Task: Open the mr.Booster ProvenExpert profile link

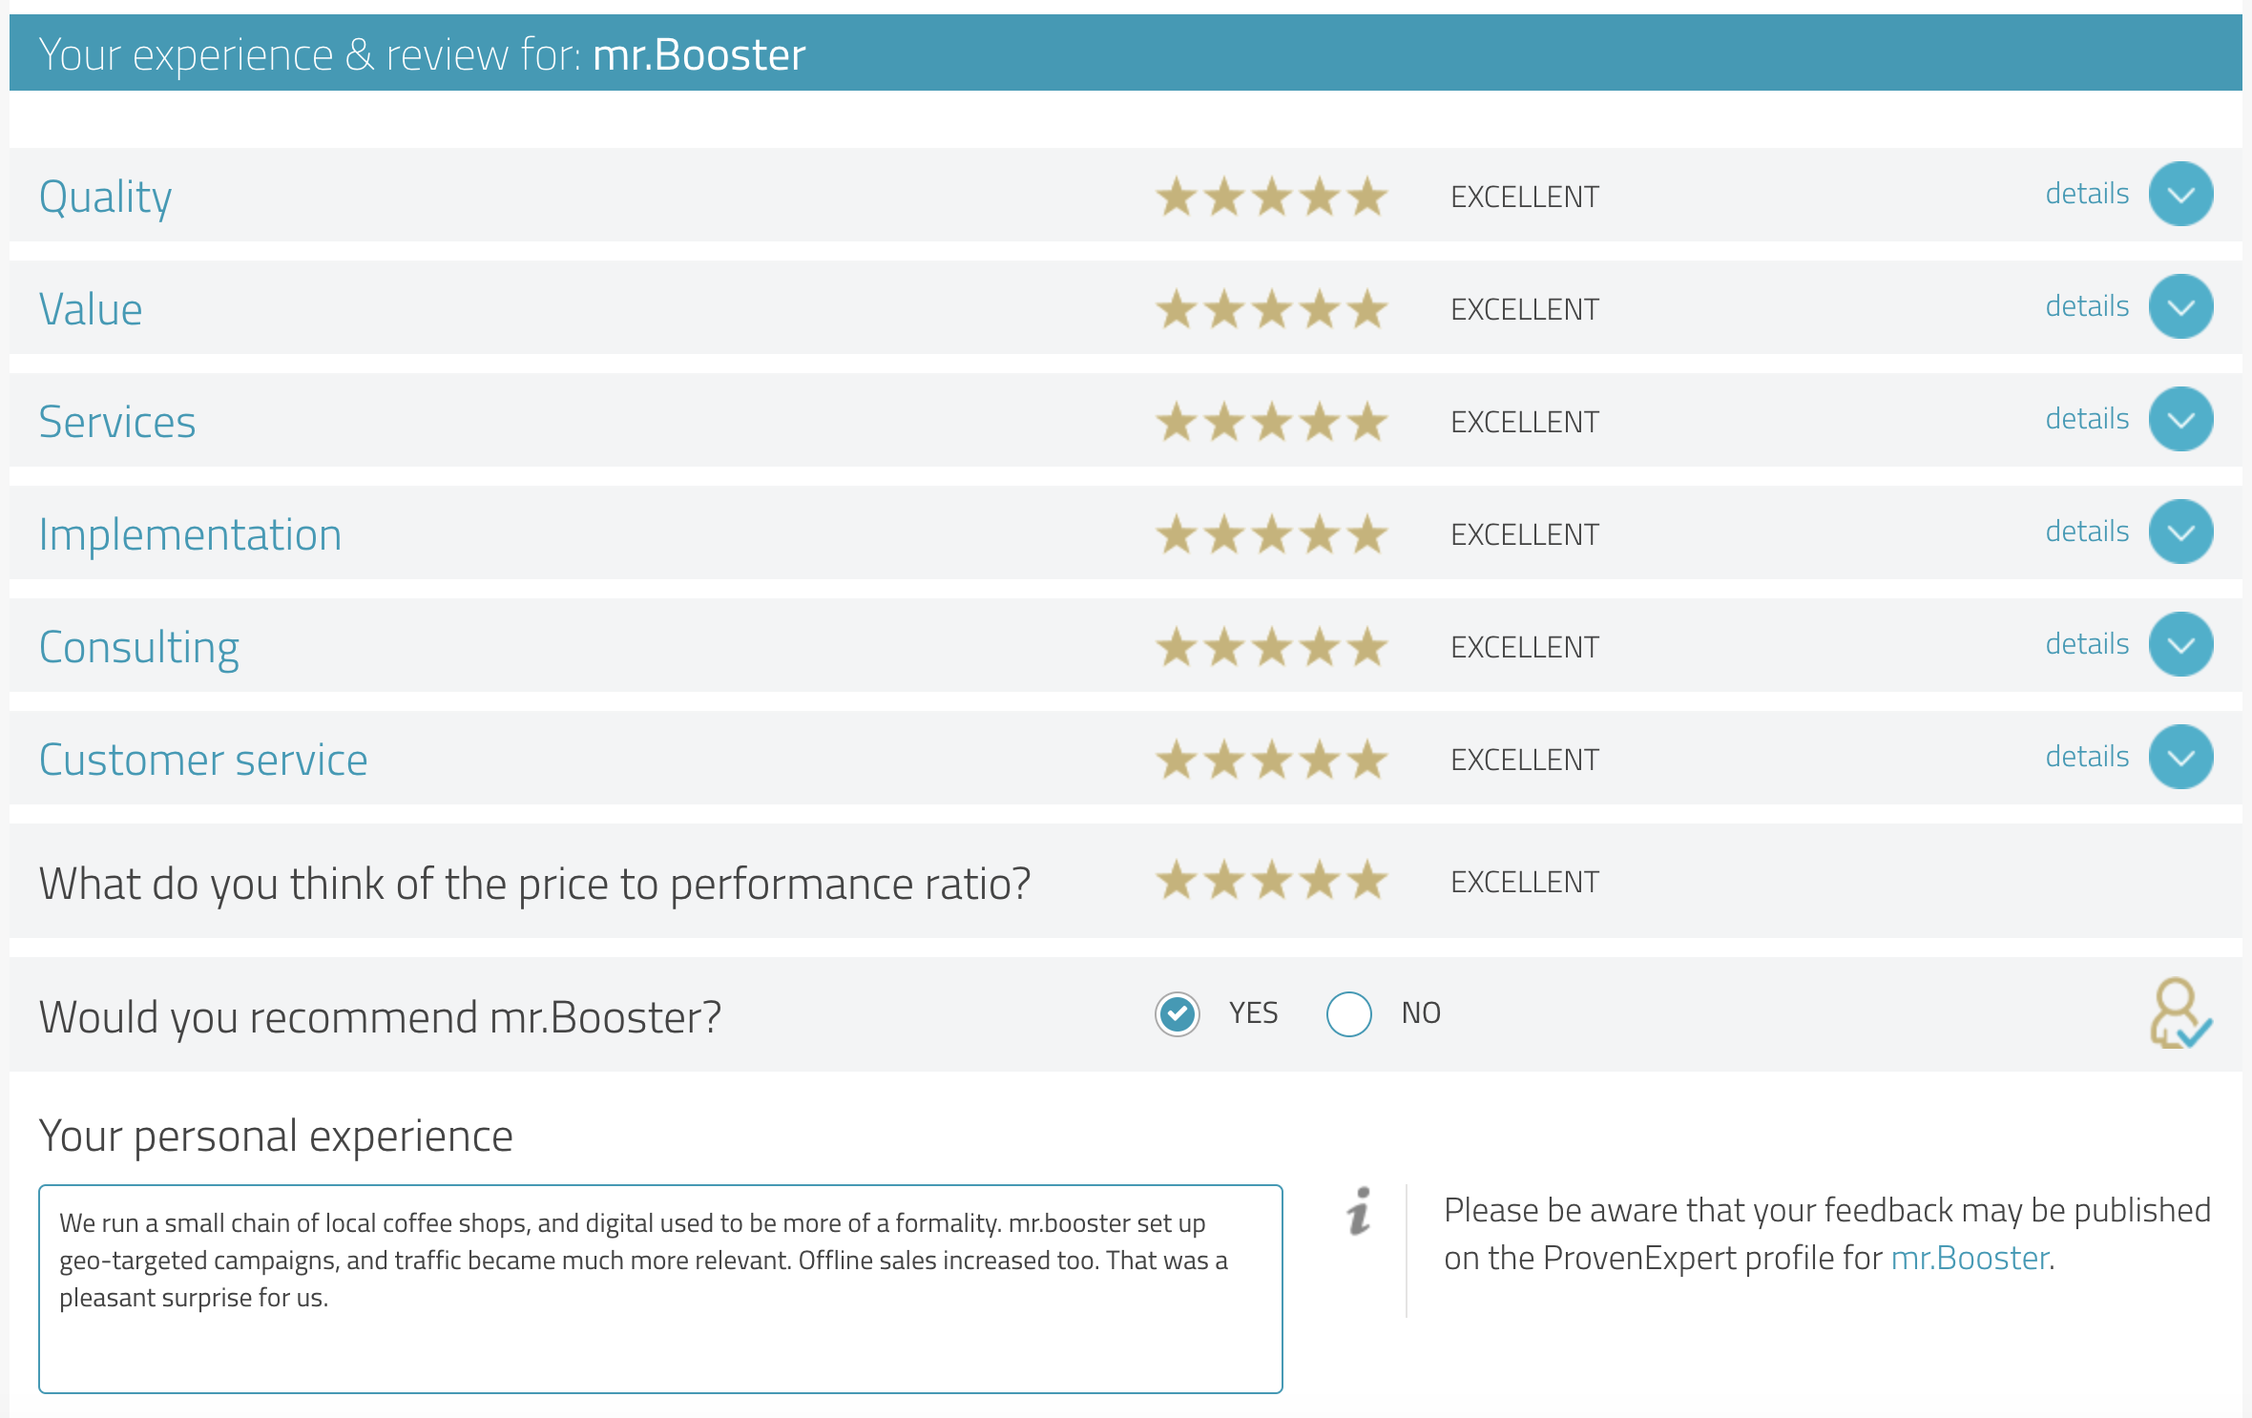Action: (1970, 1258)
